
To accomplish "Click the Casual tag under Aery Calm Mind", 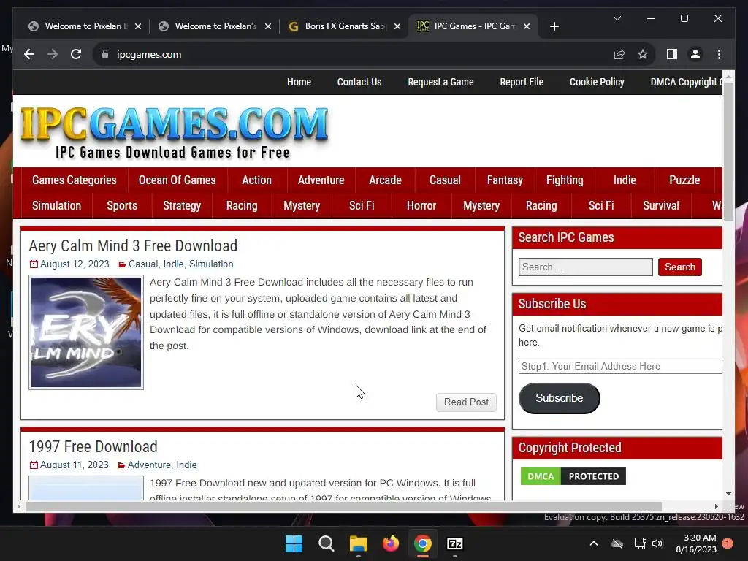I will (x=143, y=264).
